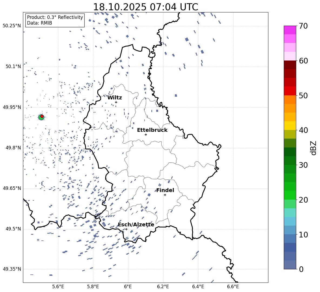Click the red radar location marker
The width and height of the screenshot is (320, 292).
(42, 116)
